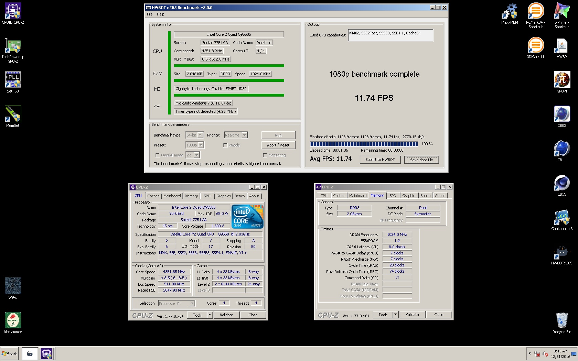This screenshot has width=578, height=361.
Task: Open PCMark04 shortcut icon
Action: pos(536,15)
